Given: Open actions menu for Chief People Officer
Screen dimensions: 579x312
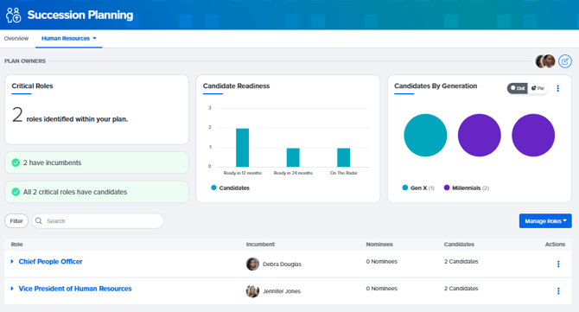Looking at the screenshot, I should point(558,264).
